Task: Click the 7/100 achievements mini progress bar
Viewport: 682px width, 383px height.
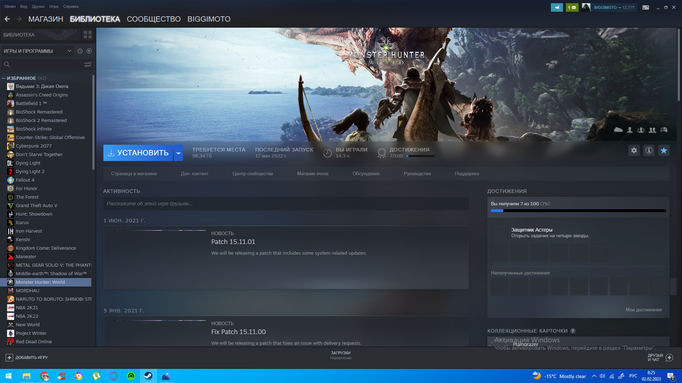Action: (x=421, y=156)
